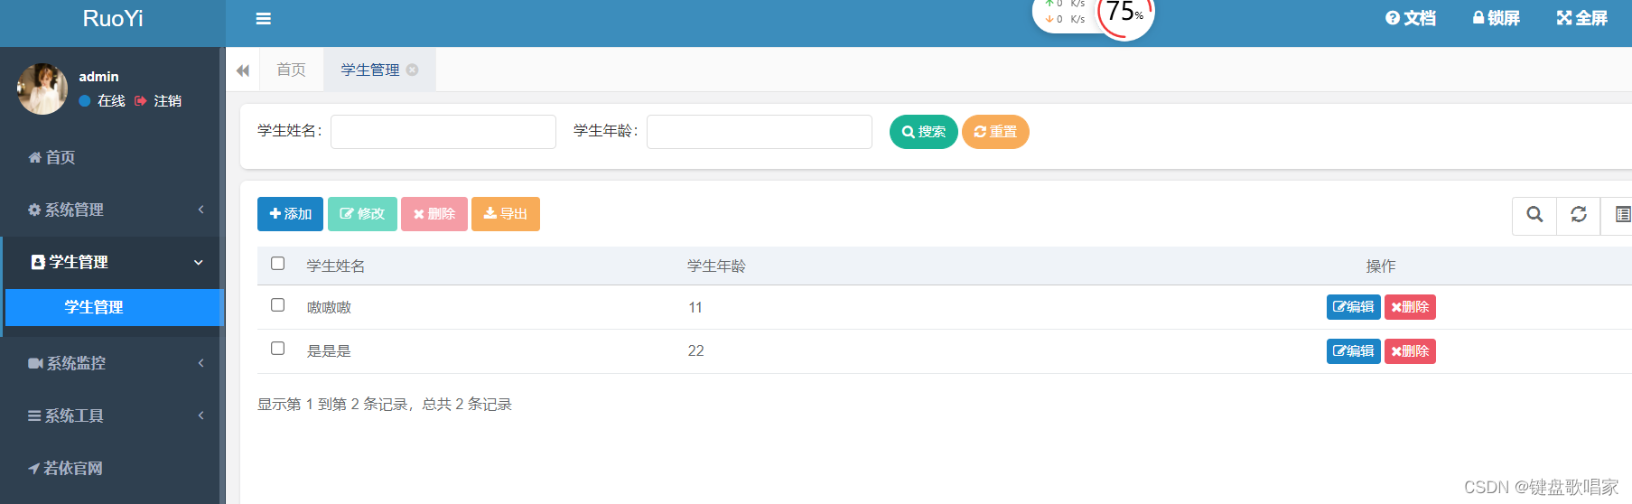This screenshot has height=504, width=1632.
Task: Click the 操作 column header
Action: pyautogui.click(x=1381, y=266)
